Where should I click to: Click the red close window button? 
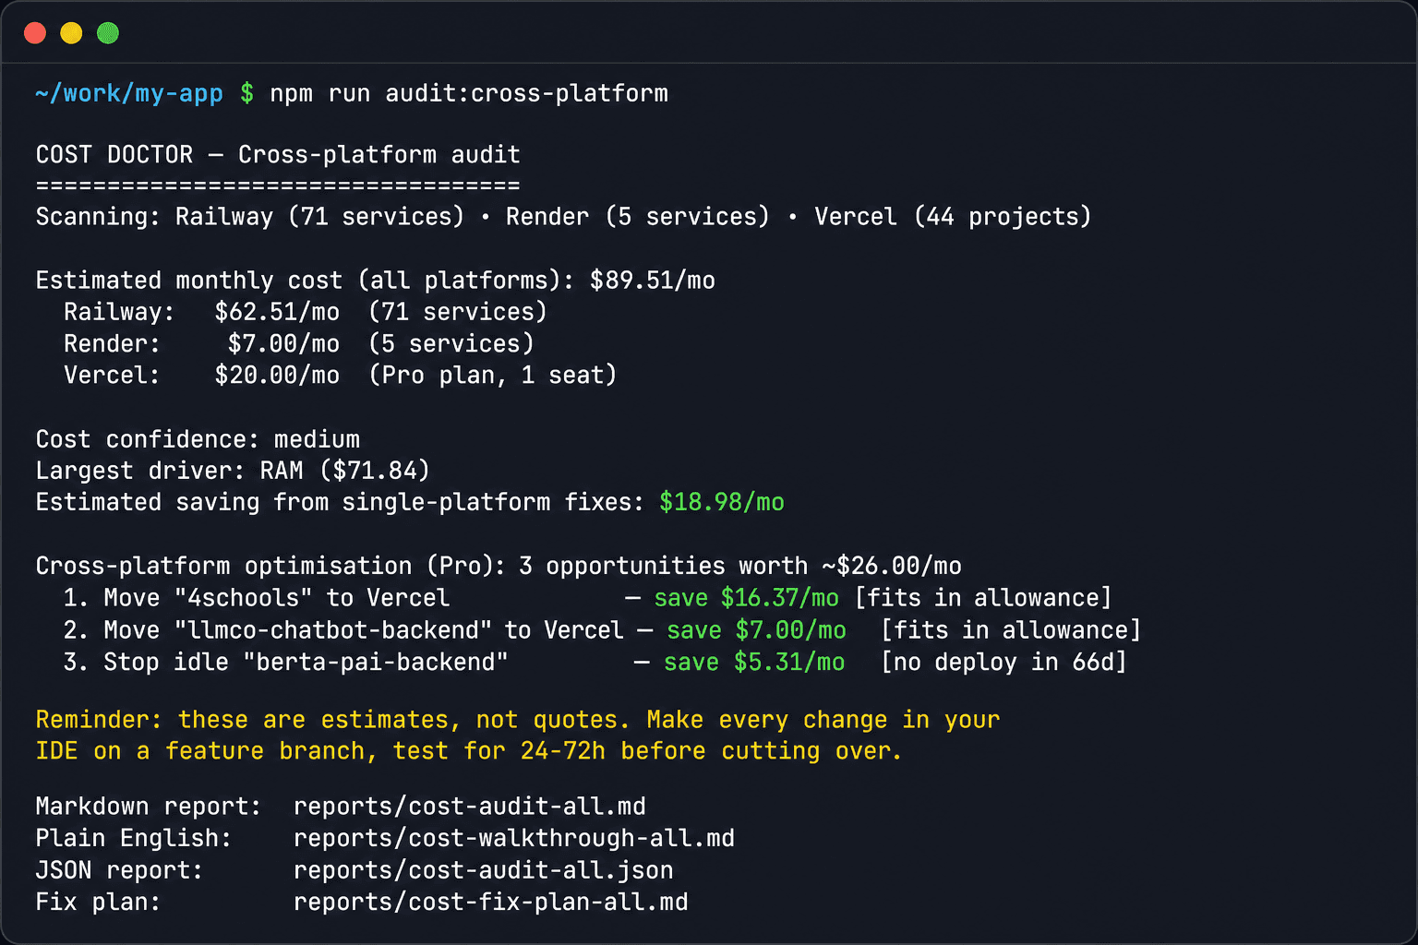35,33
